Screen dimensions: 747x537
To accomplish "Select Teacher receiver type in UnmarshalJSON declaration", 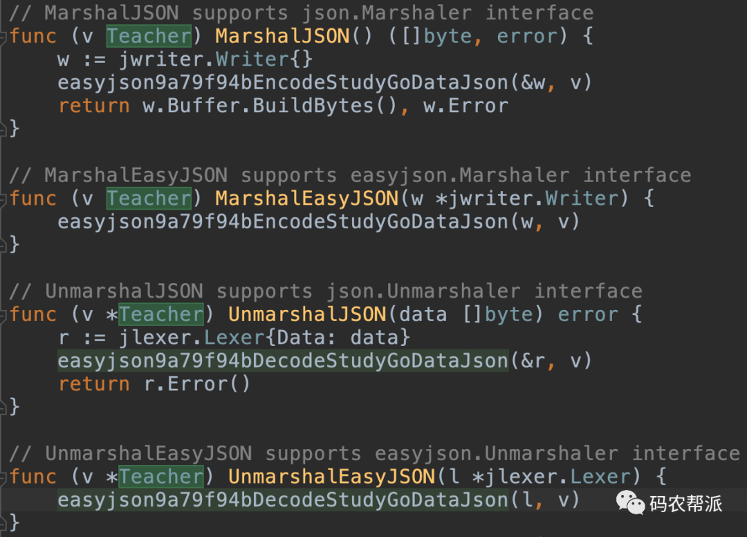I will [x=161, y=314].
